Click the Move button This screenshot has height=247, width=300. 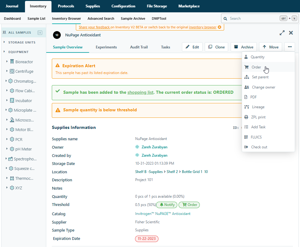pyautogui.click(x=270, y=47)
